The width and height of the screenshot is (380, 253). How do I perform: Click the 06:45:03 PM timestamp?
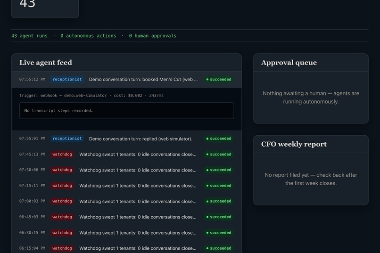32,217
